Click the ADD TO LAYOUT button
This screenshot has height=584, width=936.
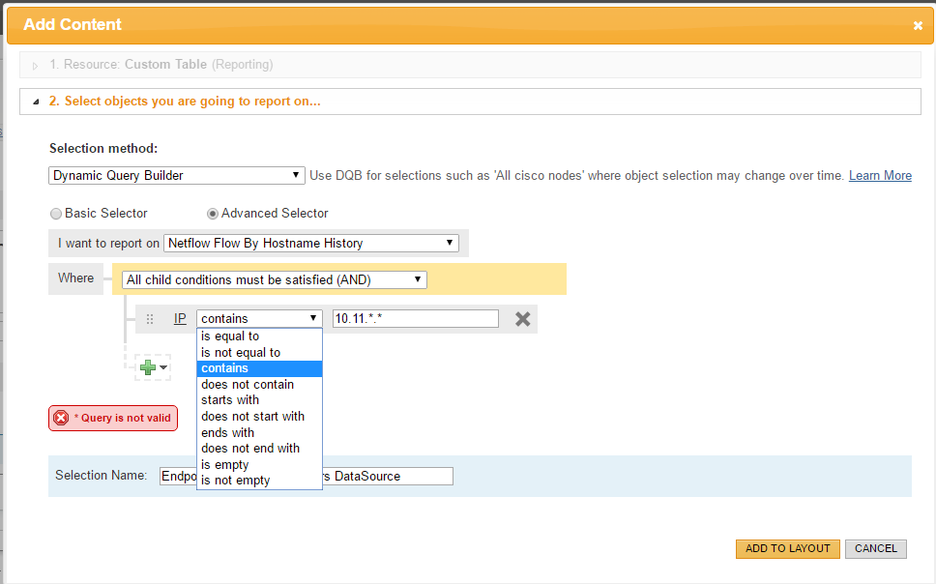787,548
